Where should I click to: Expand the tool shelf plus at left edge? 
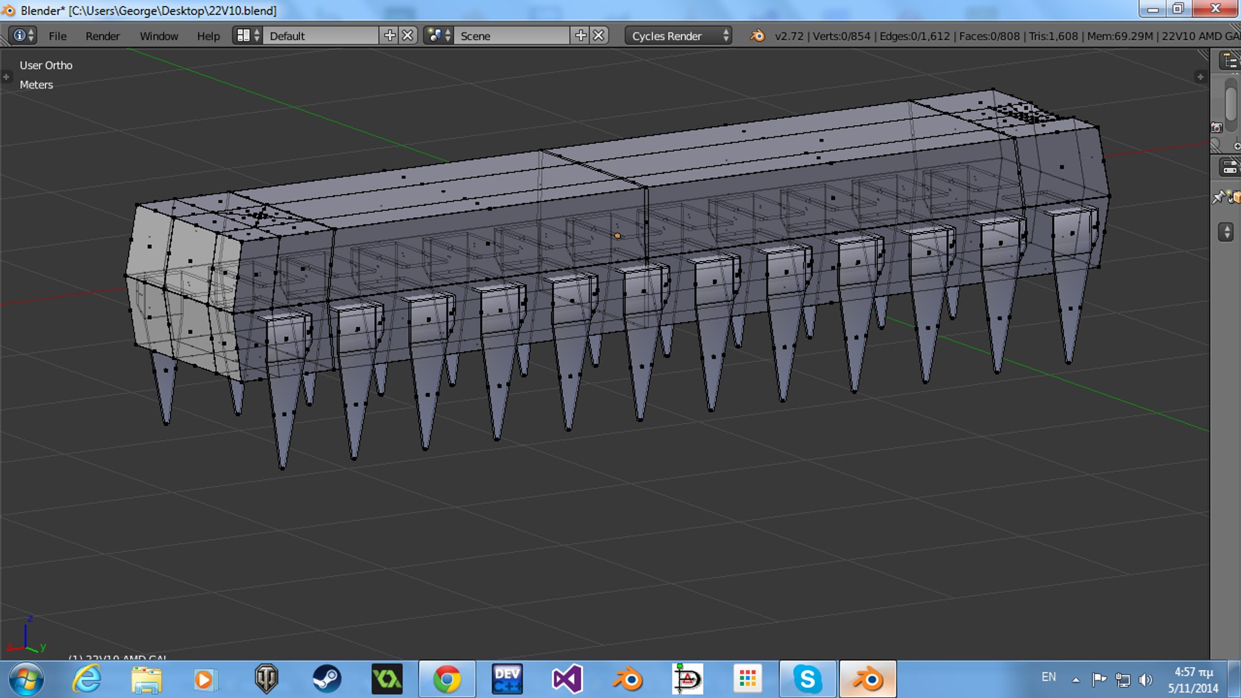click(x=6, y=77)
